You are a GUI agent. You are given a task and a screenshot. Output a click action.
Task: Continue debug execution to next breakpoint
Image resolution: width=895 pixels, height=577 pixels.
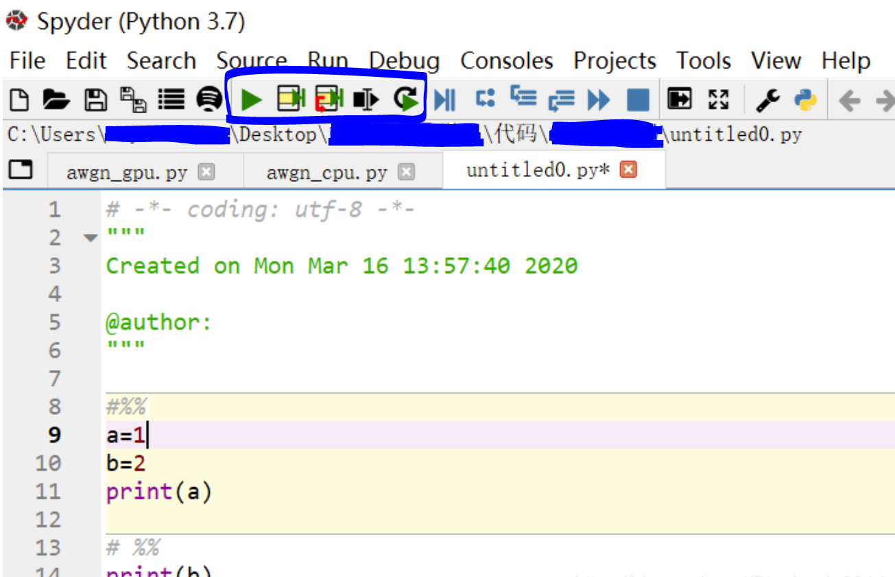click(599, 101)
